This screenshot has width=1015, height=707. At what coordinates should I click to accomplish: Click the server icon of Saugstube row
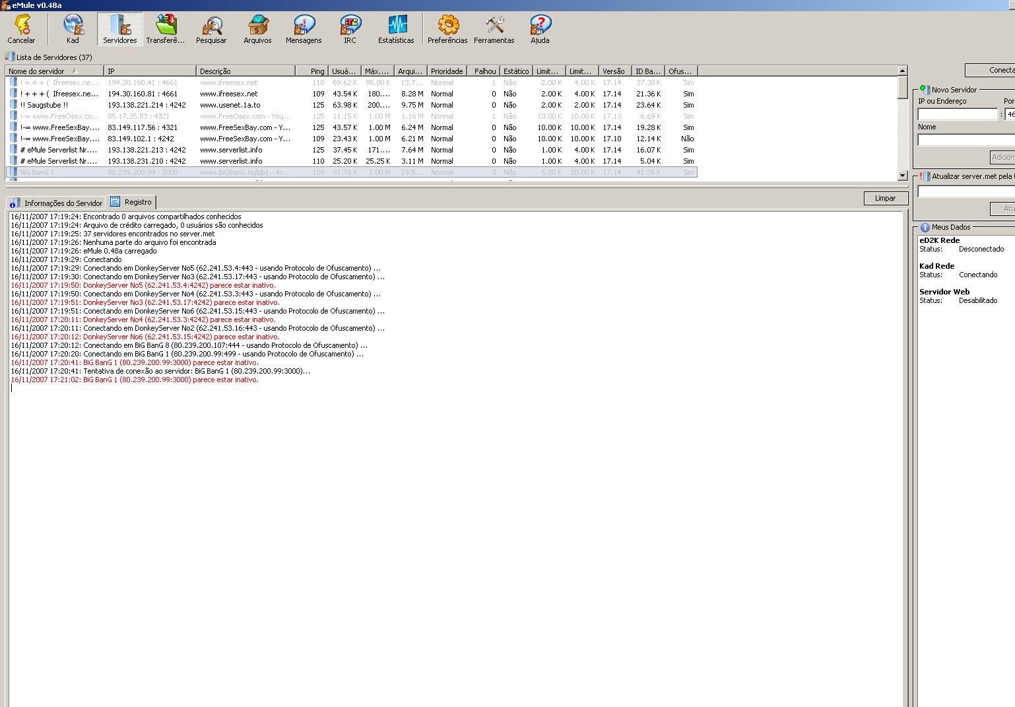point(13,105)
